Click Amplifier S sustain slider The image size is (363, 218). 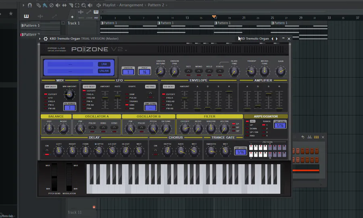click(x=269, y=99)
